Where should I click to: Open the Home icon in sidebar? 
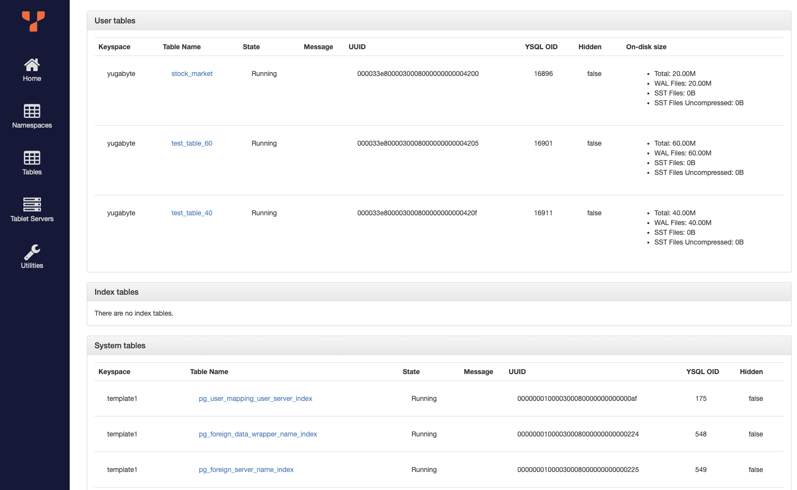tap(32, 65)
